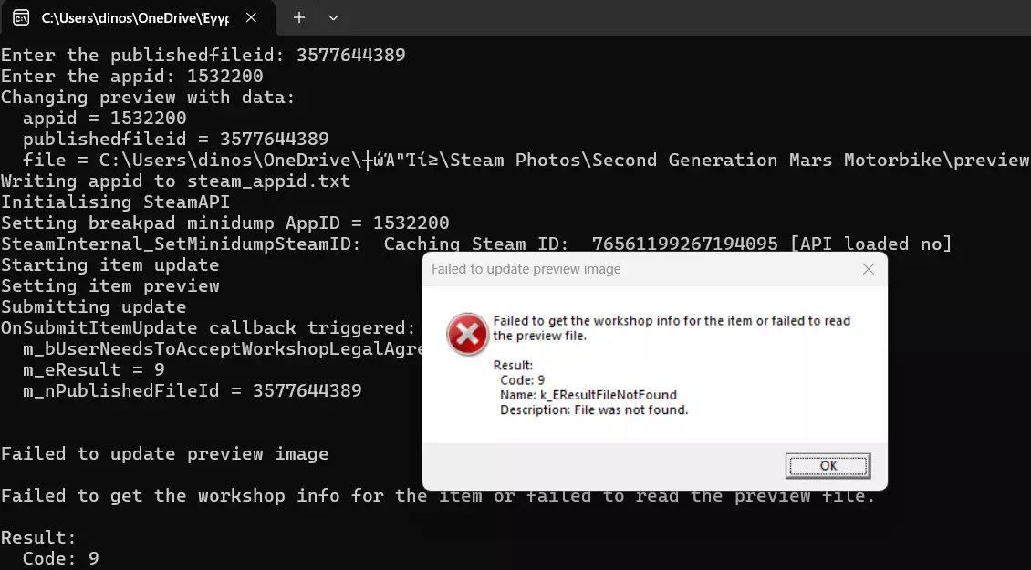Click the "m_eResult = 9" terminal line
The height and width of the screenshot is (570, 1031).
click(x=93, y=369)
